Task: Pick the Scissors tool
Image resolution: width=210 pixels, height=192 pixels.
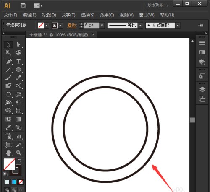Action: (18, 86)
